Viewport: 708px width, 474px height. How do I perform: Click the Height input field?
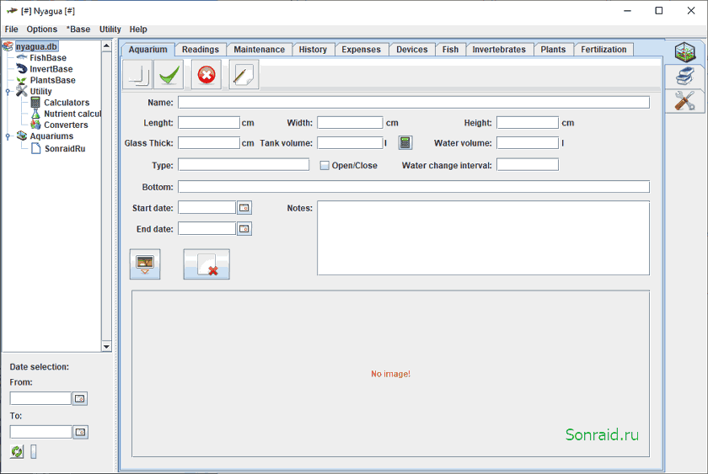point(528,123)
